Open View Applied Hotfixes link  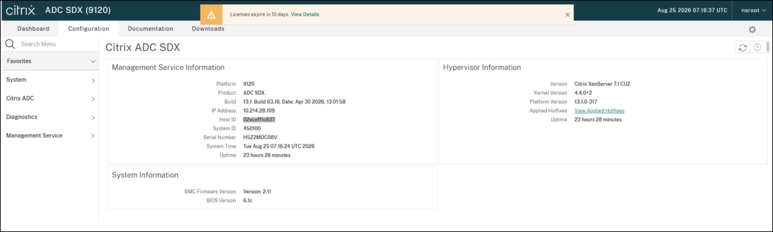pyautogui.click(x=599, y=111)
